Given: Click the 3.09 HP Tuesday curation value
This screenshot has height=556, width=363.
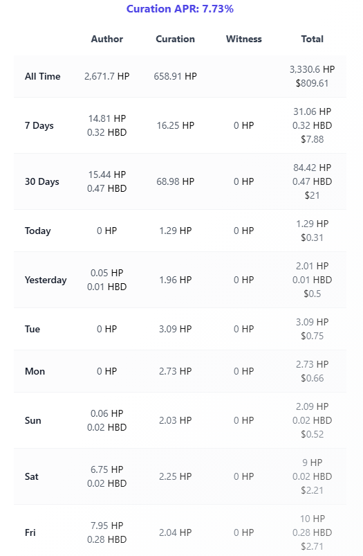Looking at the screenshot, I should (x=176, y=329).
